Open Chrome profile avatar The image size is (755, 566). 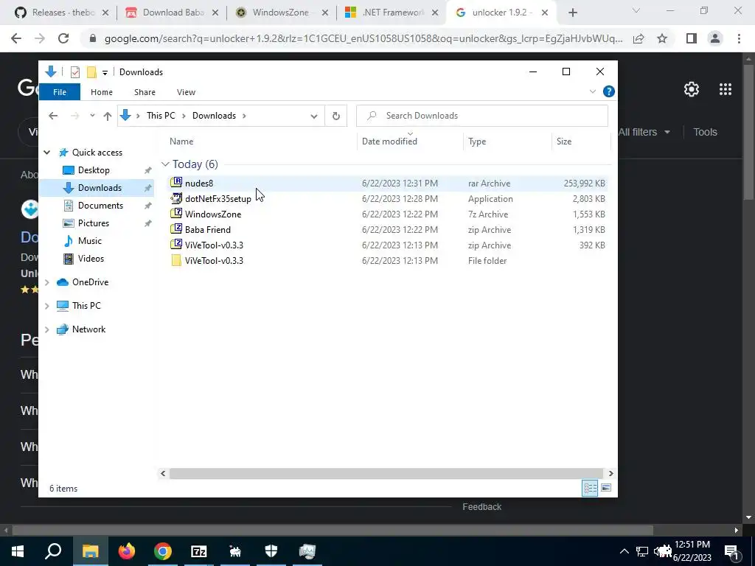pos(715,38)
